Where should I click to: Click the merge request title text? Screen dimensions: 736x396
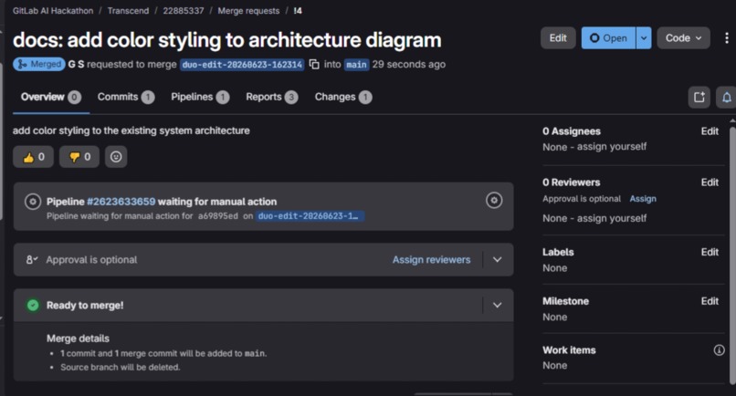[x=227, y=40]
